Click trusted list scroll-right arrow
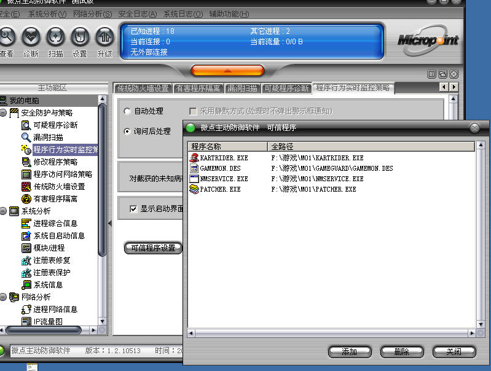Viewport: 491px width, 371px height. (472, 333)
